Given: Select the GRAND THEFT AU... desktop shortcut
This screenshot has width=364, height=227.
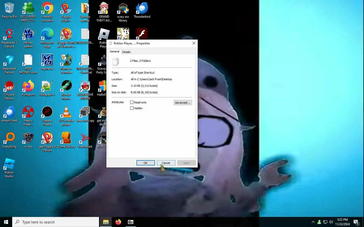Looking at the screenshot, I should click(x=104, y=12).
